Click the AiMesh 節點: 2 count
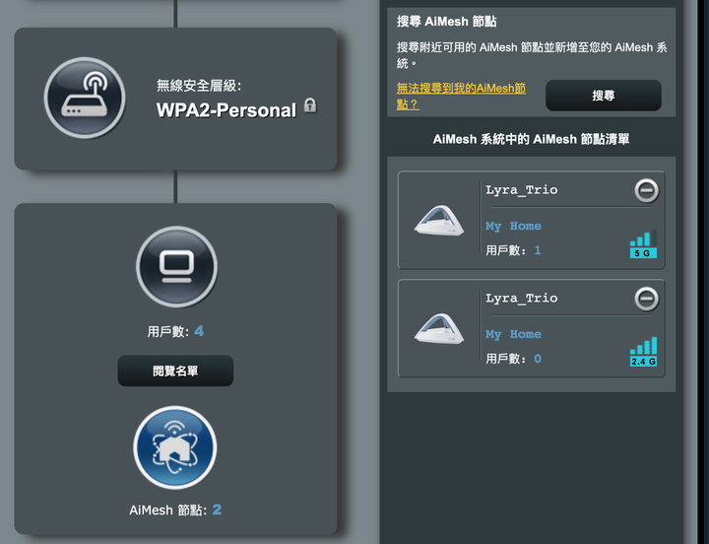Screen dimensions: 709x544 pos(175,510)
